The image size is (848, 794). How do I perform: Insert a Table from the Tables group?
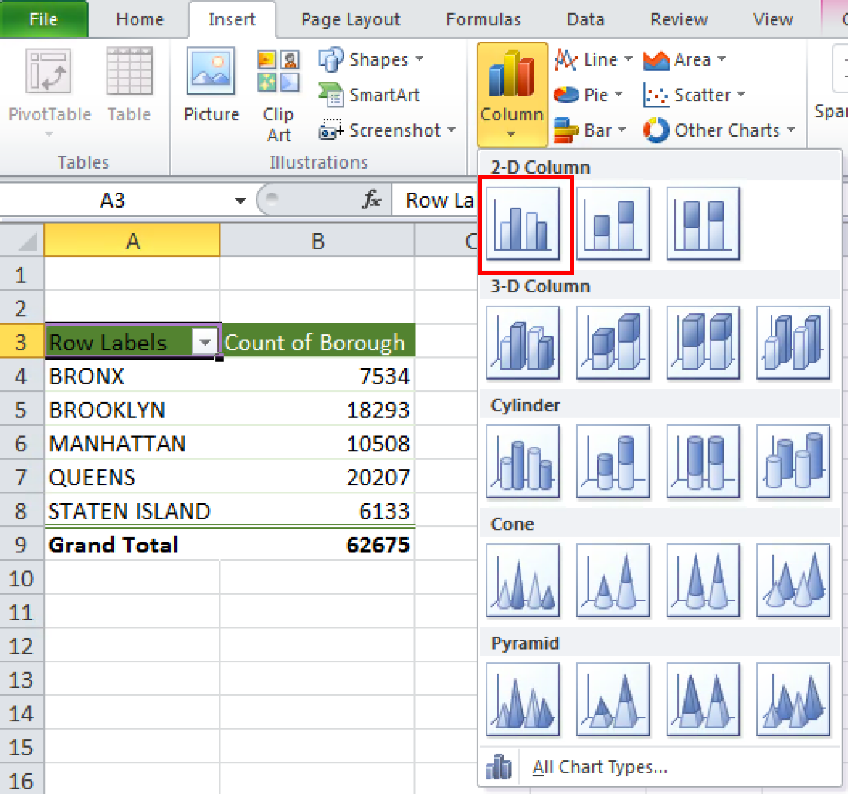click(x=129, y=86)
